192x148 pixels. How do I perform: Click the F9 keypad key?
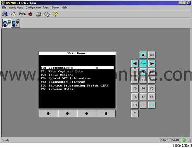coord(135,105)
